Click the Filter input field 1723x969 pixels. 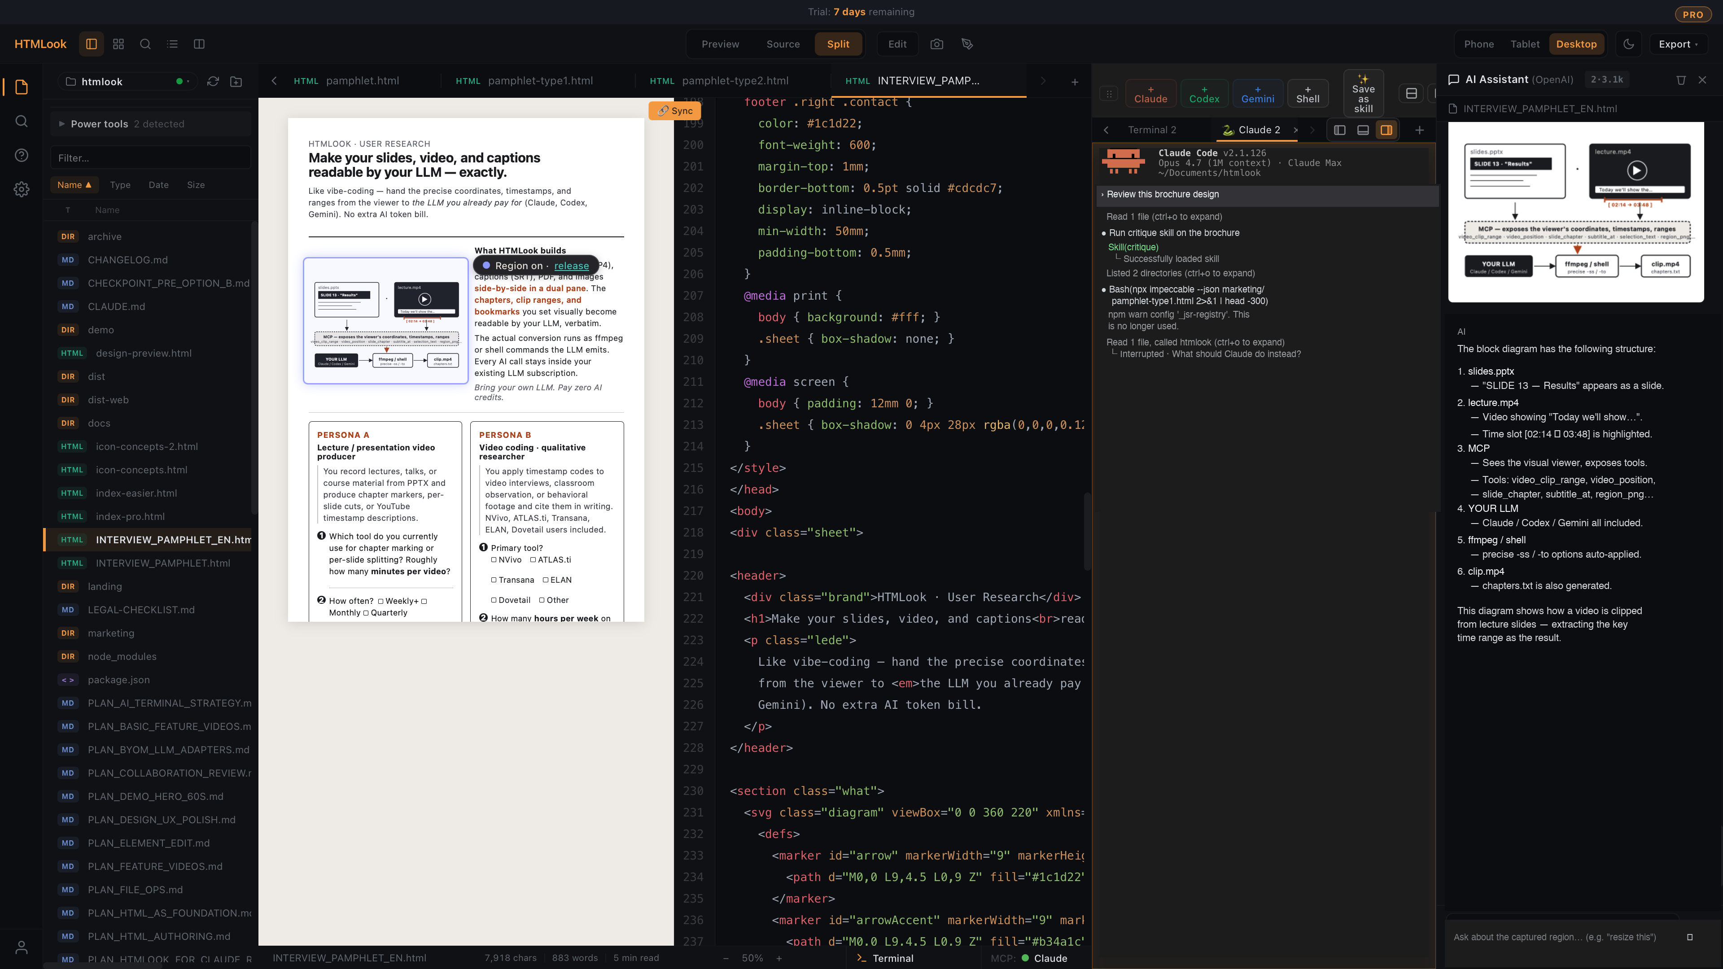coord(150,158)
